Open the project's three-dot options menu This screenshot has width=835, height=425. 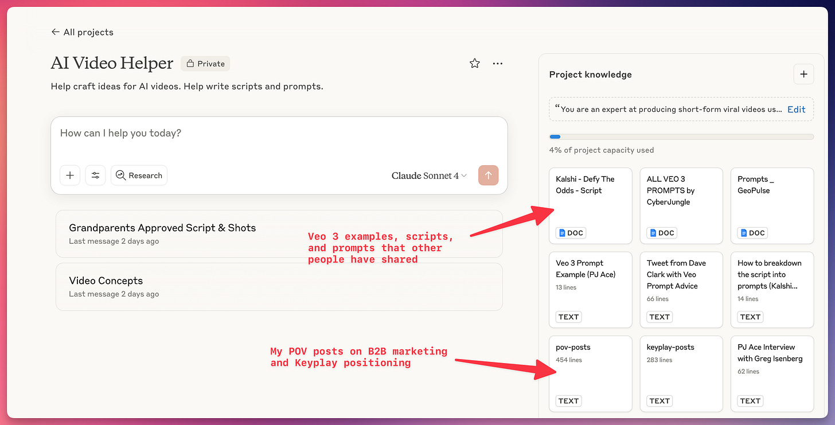pyautogui.click(x=498, y=64)
